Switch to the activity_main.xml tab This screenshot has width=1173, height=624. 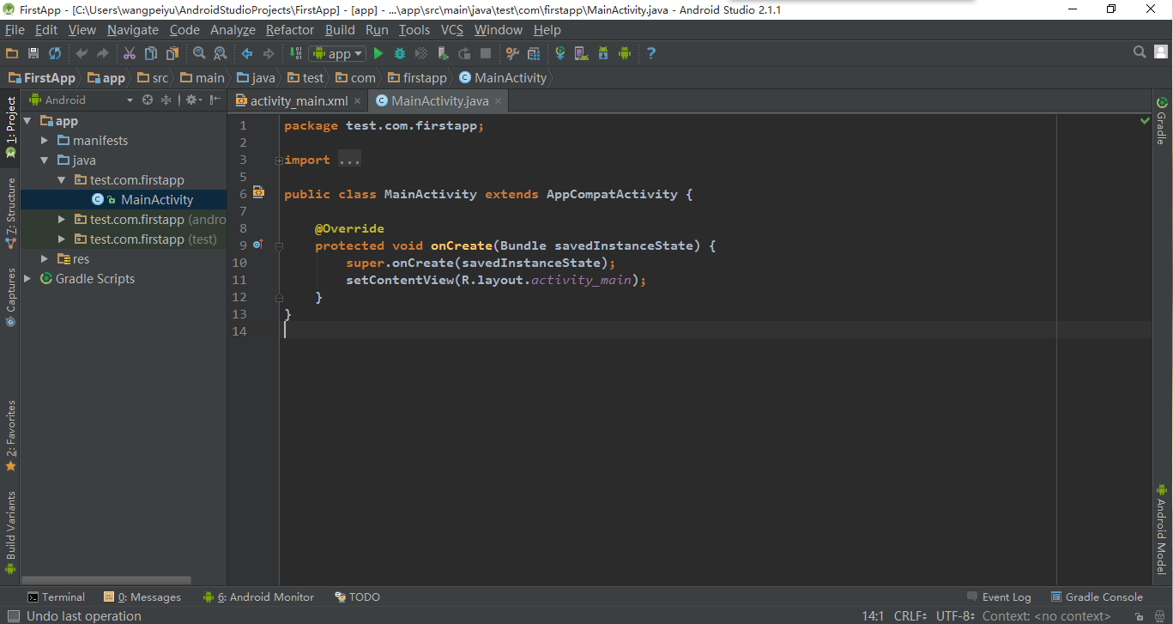[299, 101]
